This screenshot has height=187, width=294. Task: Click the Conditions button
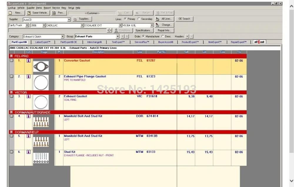coord(123,30)
